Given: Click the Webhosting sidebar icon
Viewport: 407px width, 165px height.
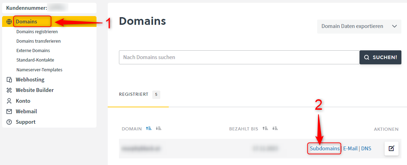Looking at the screenshot, I should click(x=9, y=80).
